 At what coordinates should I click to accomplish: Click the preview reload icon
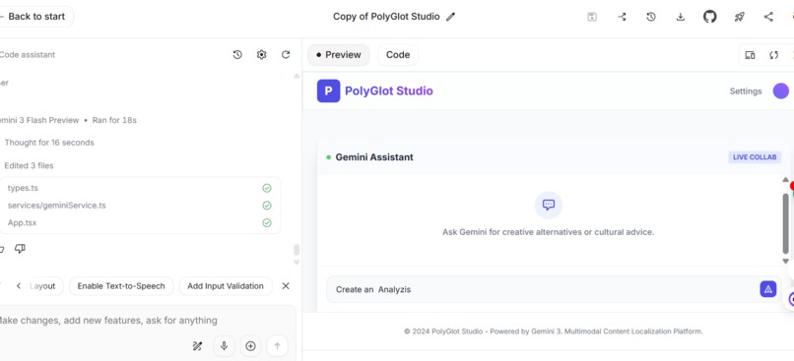point(773,55)
